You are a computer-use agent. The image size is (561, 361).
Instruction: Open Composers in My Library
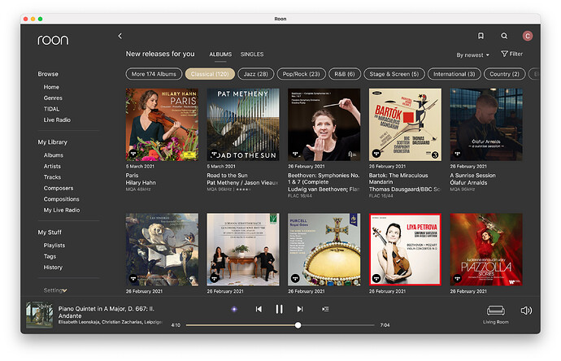click(x=59, y=188)
